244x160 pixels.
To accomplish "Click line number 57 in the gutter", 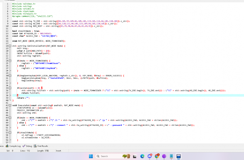I will point(7,142).
